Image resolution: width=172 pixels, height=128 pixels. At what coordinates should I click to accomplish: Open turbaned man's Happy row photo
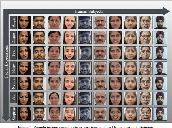pyautogui.click(x=160, y=68)
